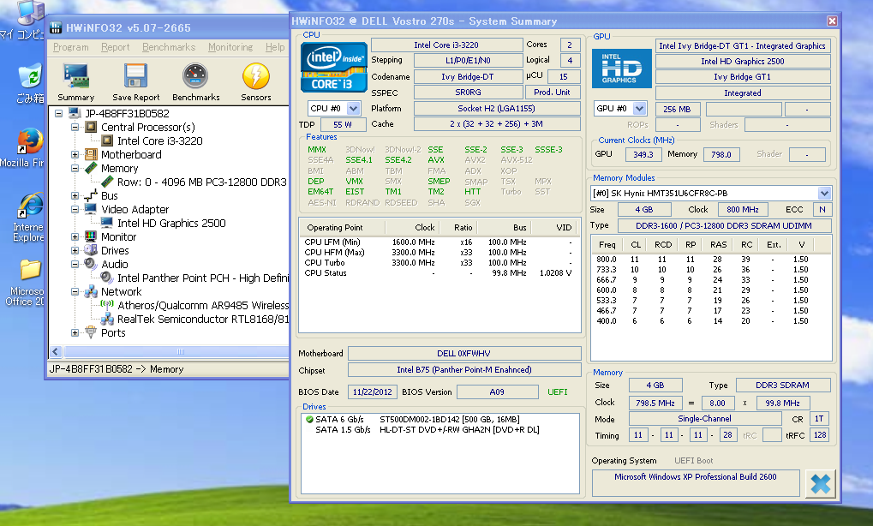
Task: Click the Bus tree icon
Action: coord(91,195)
